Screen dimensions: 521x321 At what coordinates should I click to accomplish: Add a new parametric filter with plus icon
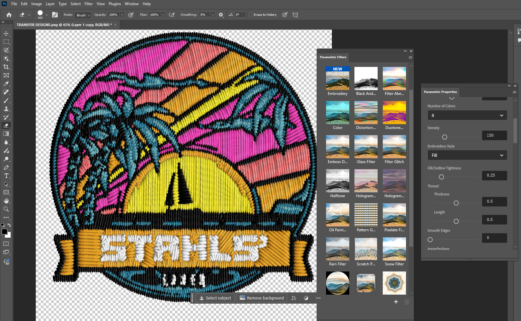(396, 302)
